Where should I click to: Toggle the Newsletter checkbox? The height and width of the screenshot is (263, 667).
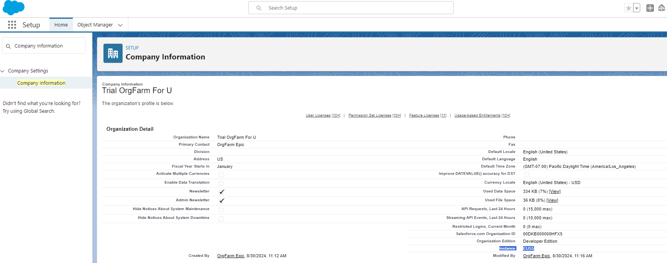pyautogui.click(x=221, y=192)
